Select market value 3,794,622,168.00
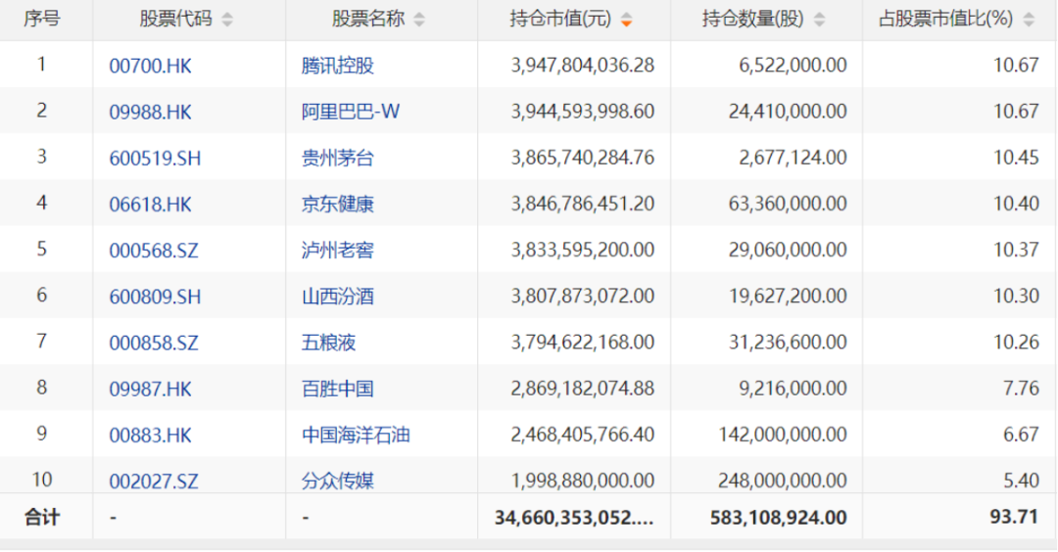 [582, 342]
